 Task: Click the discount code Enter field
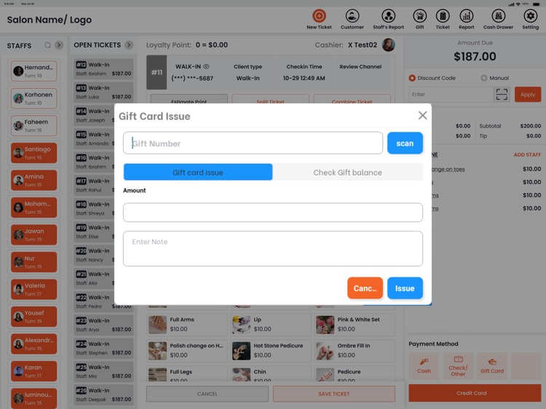[x=451, y=95]
